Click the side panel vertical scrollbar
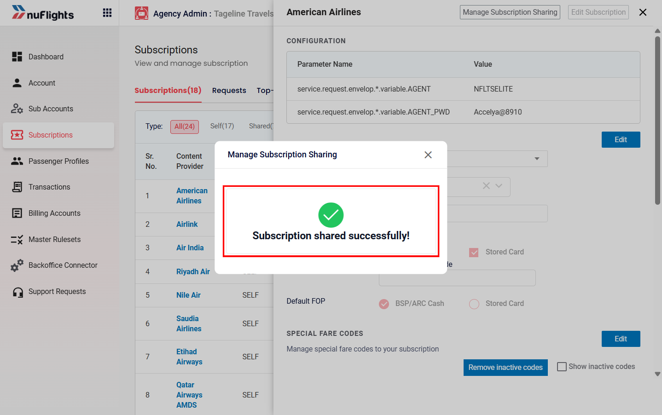The width and height of the screenshot is (662, 415). pos(657,121)
